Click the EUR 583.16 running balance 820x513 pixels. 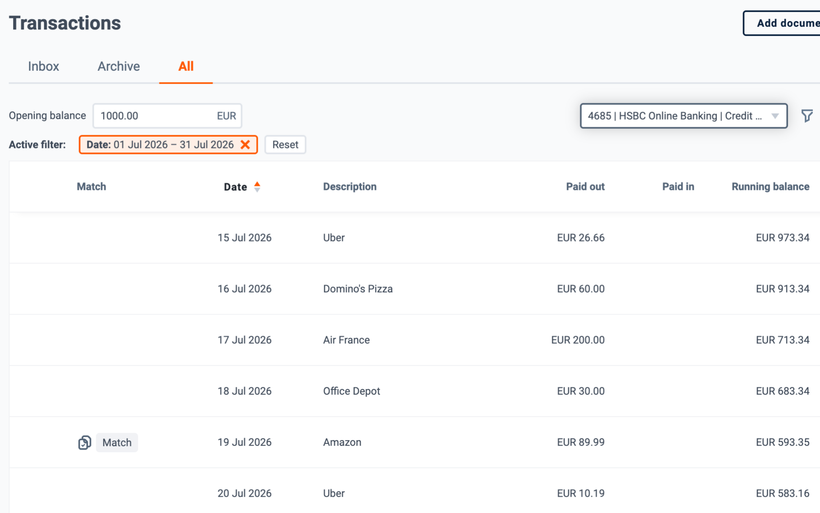click(x=783, y=493)
